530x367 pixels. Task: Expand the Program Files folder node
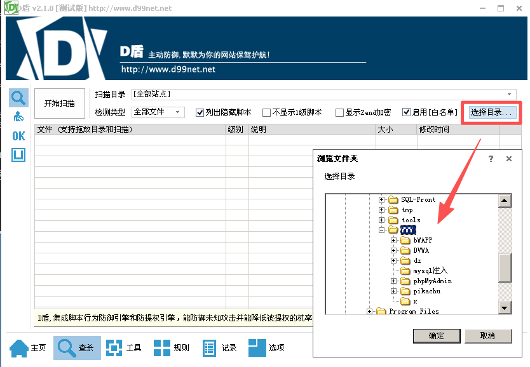click(369, 311)
